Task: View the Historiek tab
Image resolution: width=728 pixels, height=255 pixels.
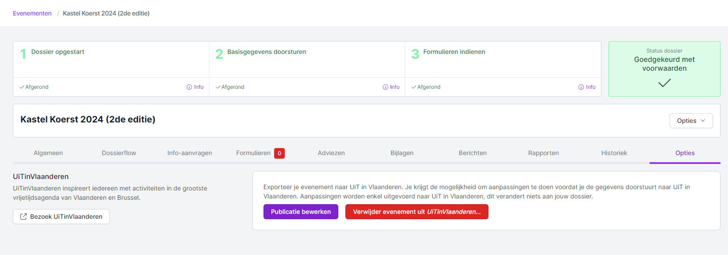Action: (614, 153)
